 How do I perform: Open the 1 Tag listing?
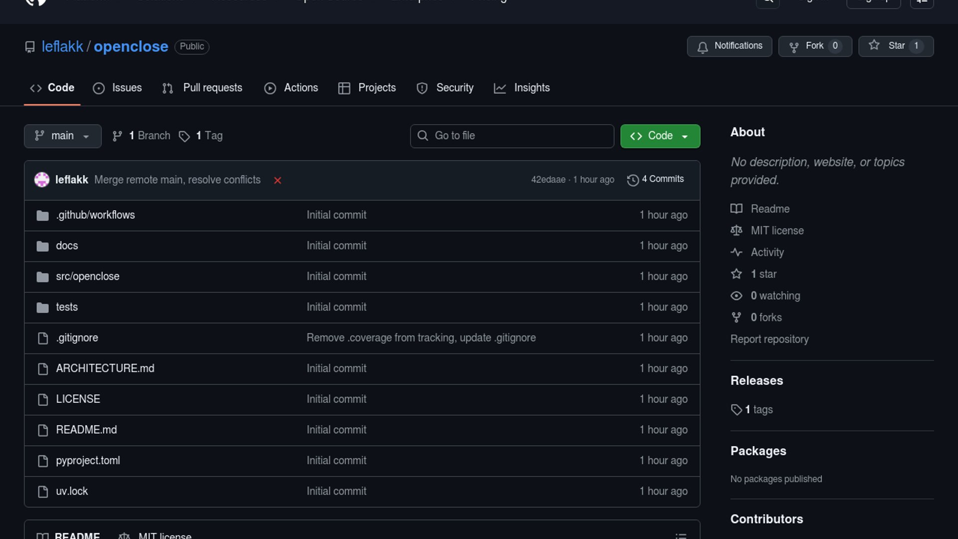tap(201, 136)
